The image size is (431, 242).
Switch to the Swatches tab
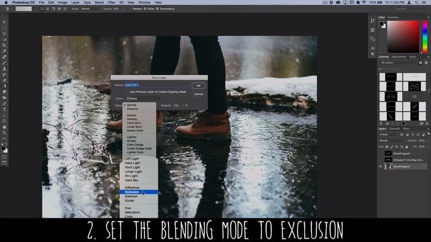click(x=393, y=17)
